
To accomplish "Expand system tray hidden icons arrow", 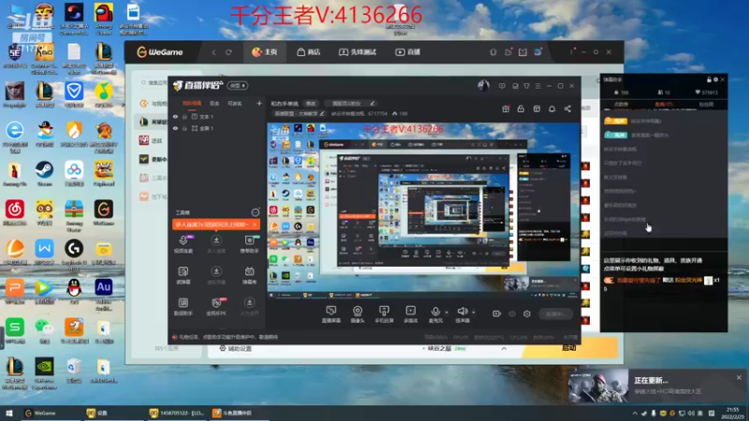I will click(635, 413).
